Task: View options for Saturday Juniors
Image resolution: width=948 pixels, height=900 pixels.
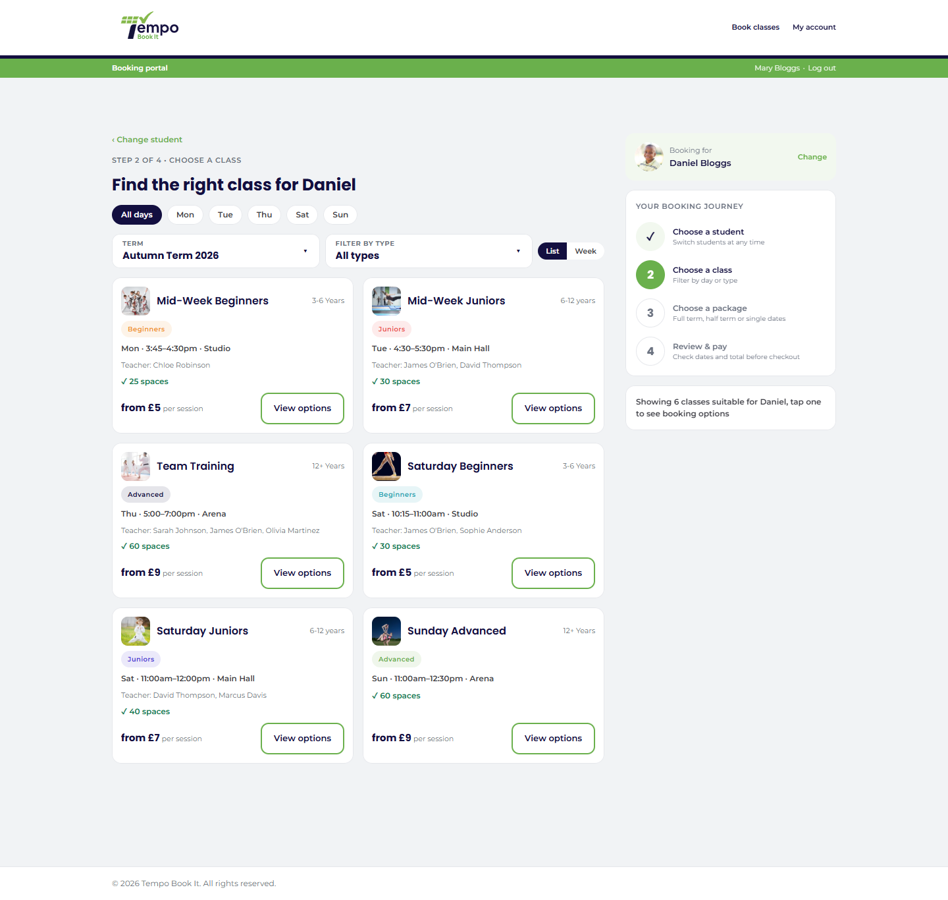Action: coord(302,739)
